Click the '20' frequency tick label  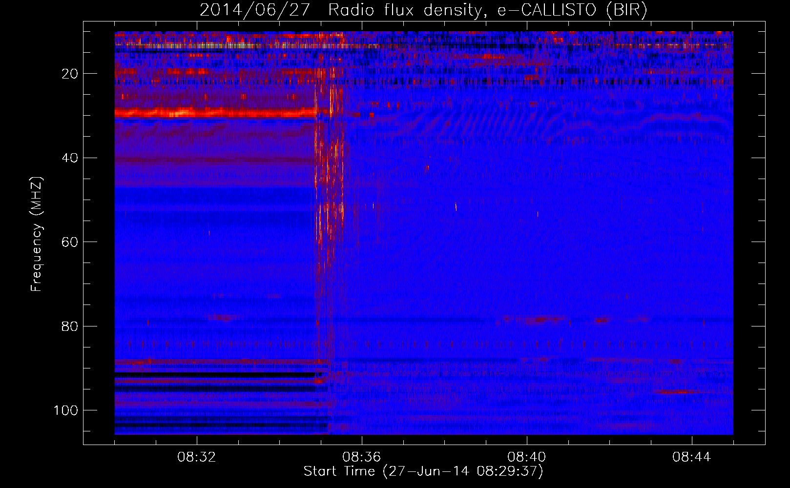point(70,74)
